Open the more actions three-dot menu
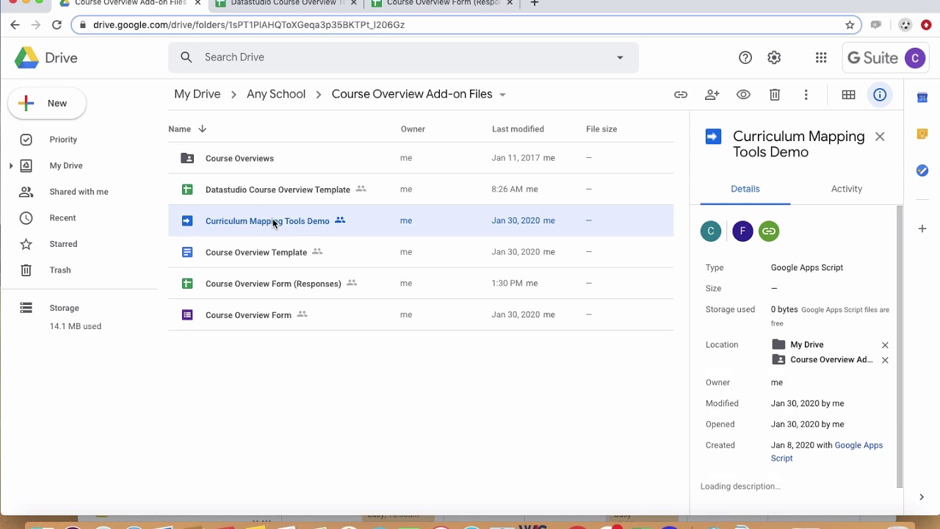The image size is (940, 529). pyautogui.click(x=806, y=95)
